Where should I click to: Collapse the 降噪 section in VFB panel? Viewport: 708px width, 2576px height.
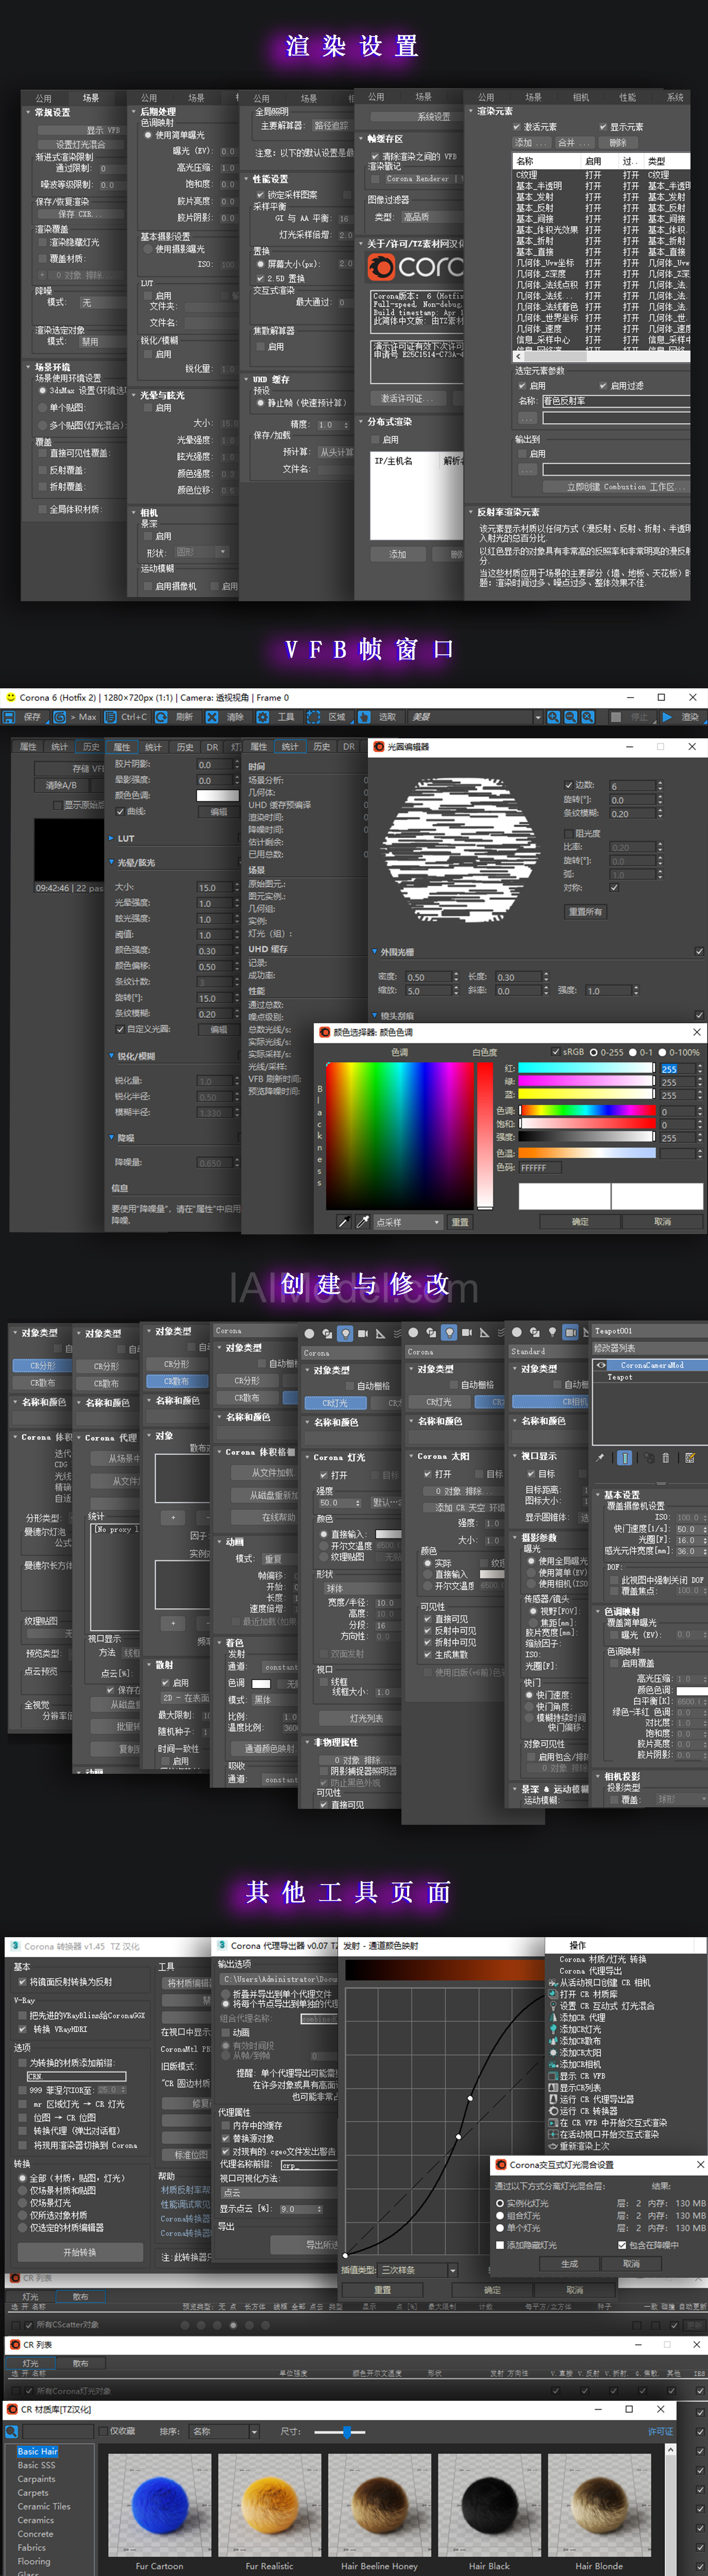click(112, 1138)
